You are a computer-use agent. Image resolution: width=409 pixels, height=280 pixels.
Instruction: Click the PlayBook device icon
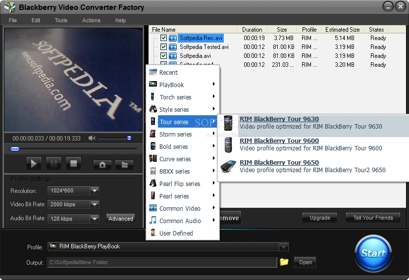click(x=153, y=84)
